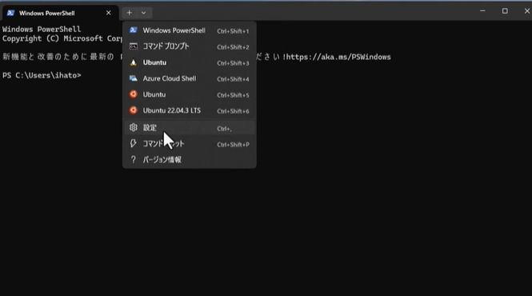Screen dimensions: 532x296
Task: Click the Azure Cloud Shell icon
Action: click(x=134, y=78)
